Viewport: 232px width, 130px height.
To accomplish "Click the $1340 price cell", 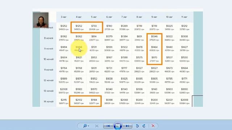I will pyautogui.click(x=109, y=91).
